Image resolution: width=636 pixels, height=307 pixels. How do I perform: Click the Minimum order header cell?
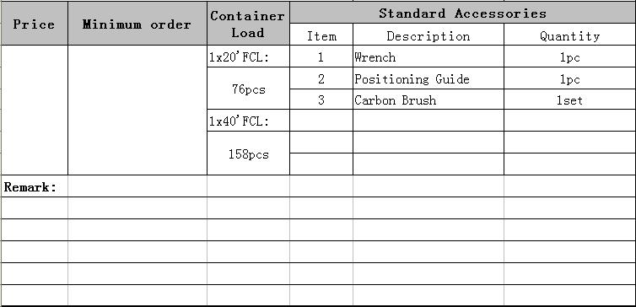[137, 23]
